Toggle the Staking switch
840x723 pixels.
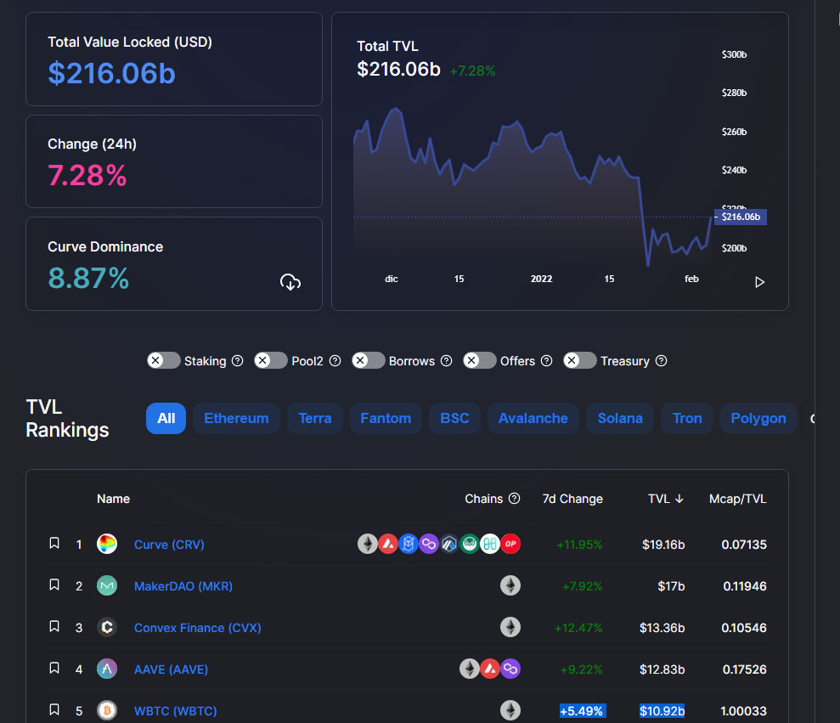[164, 361]
